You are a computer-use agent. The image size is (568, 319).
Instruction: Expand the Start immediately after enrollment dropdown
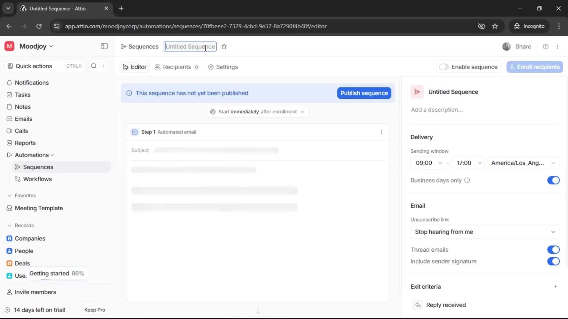[x=258, y=112]
